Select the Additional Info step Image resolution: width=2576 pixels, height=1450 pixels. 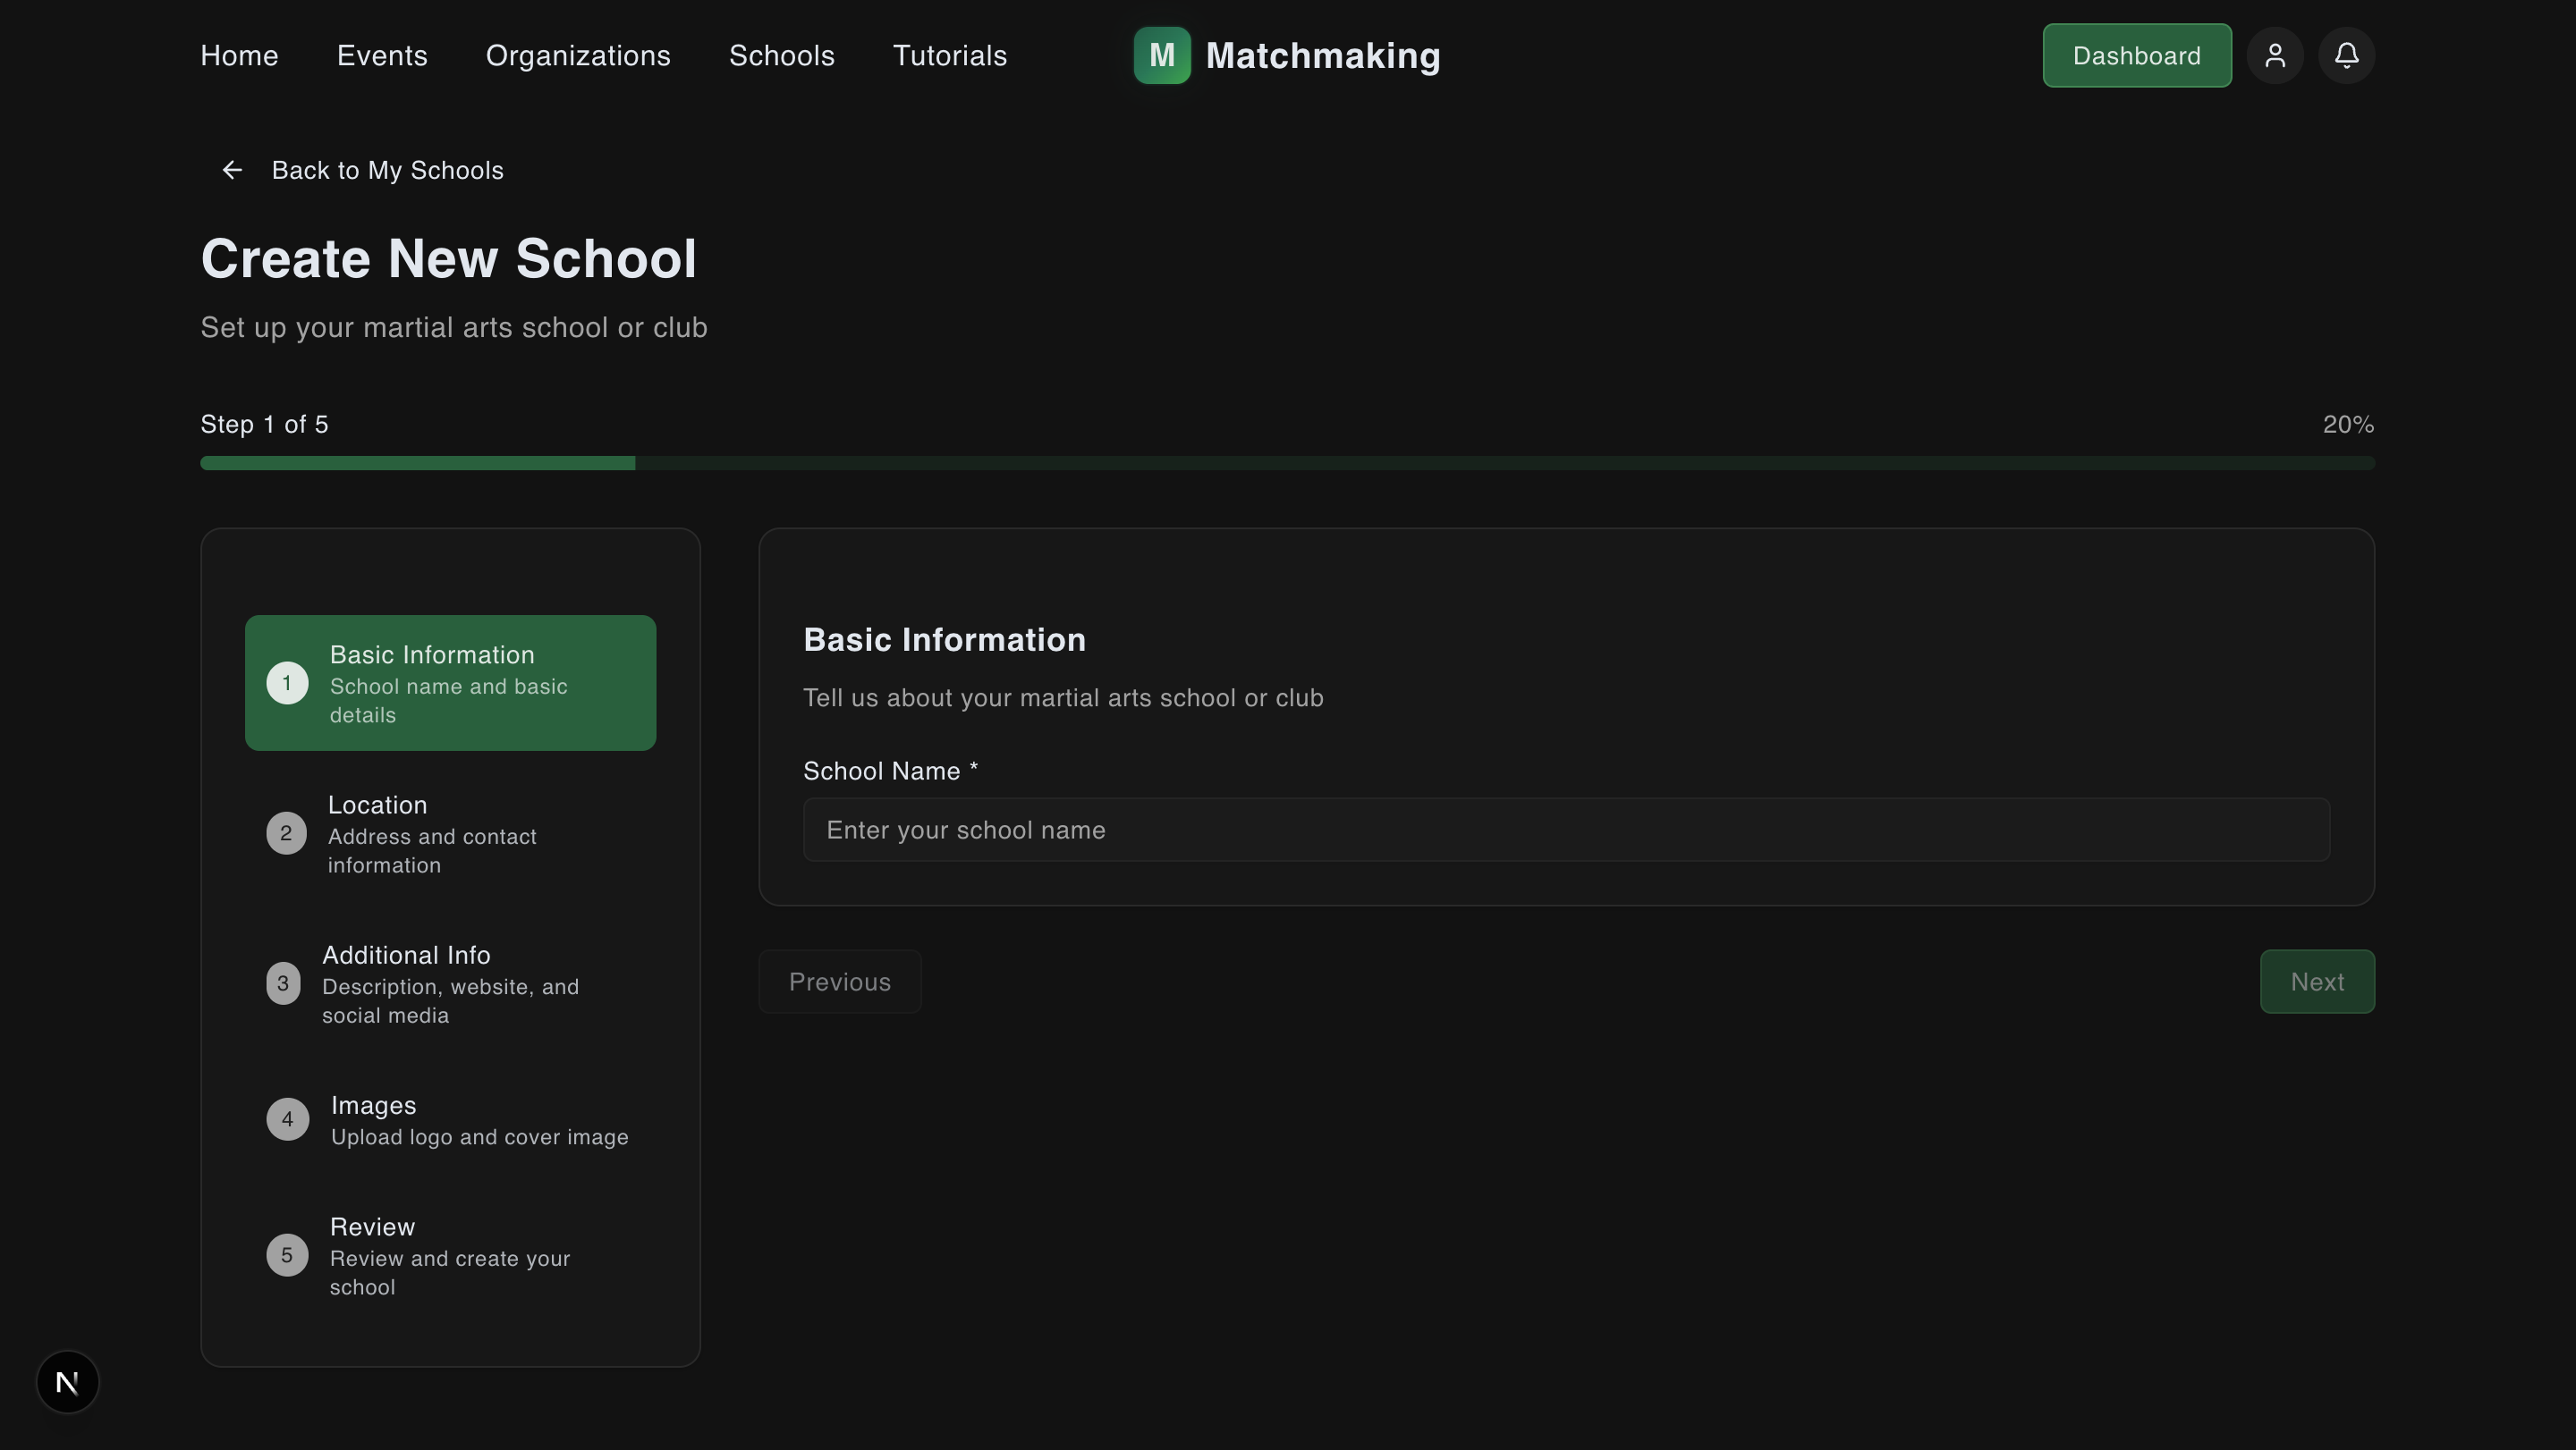click(x=450, y=983)
